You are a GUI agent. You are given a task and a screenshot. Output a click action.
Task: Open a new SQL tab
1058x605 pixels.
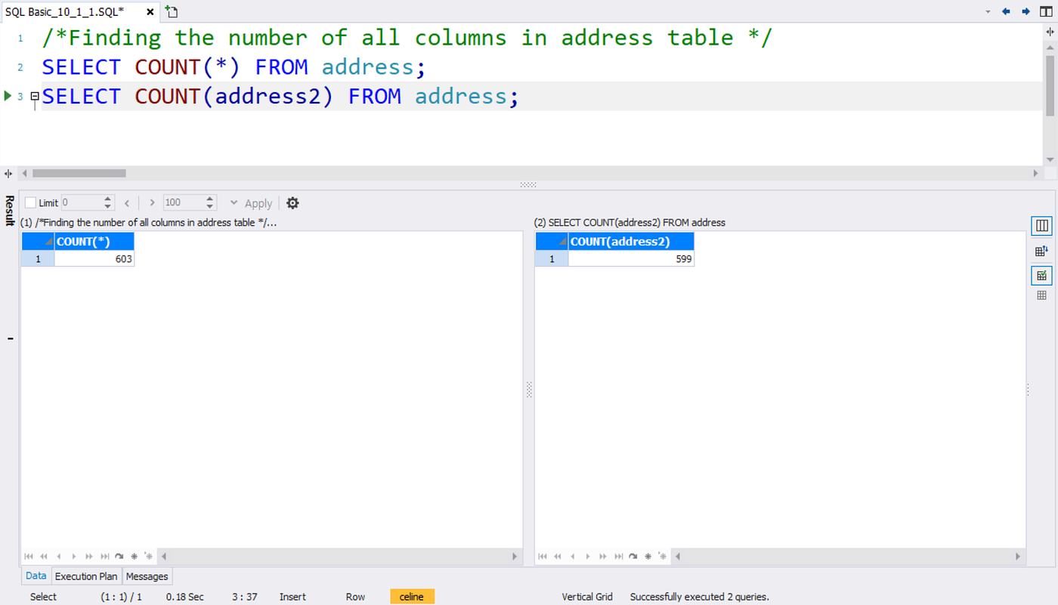click(x=172, y=12)
